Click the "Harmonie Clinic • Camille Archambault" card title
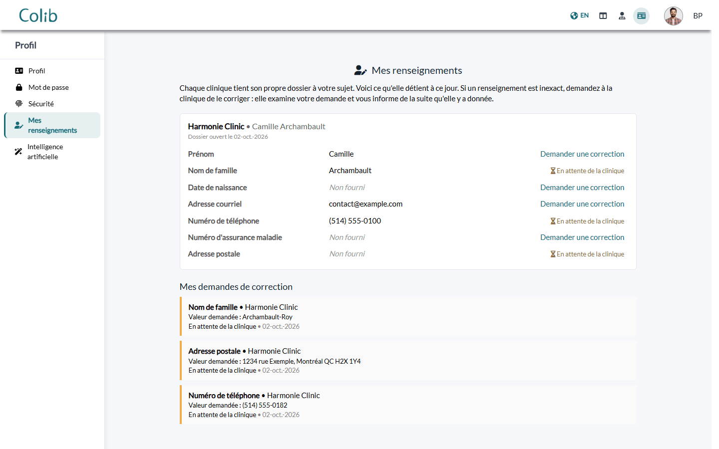This screenshot has width=719, height=449. click(x=257, y=127)
